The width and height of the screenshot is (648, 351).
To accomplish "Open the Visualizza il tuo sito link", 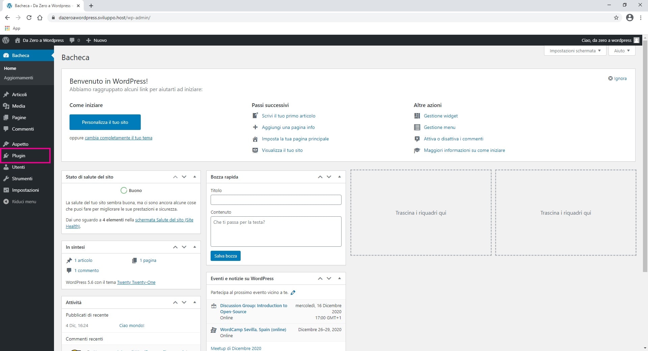I will click(x=282, y=150).
